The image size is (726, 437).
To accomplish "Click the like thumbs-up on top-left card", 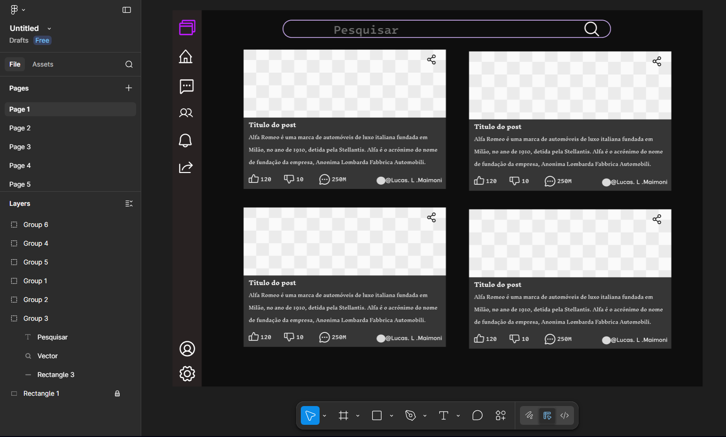I will point(253,179).
